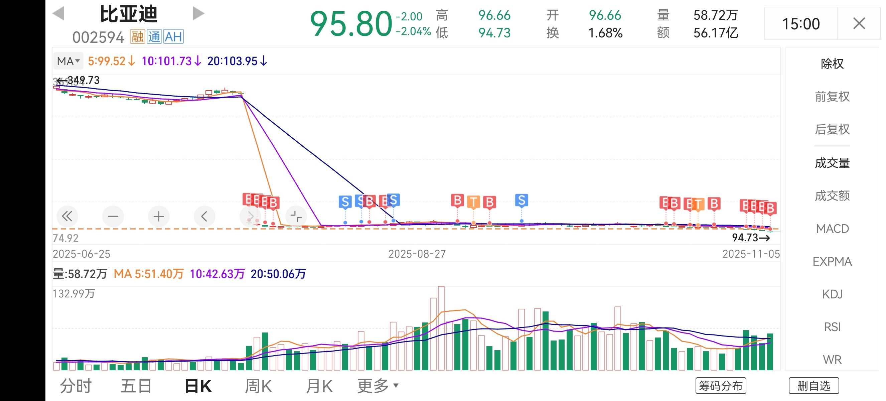
Task: Select 前复权 adjustment mode
Action: [832, 97]
